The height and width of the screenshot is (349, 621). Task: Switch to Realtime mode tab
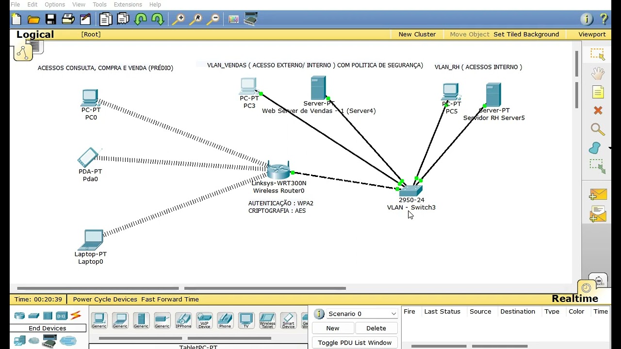[575, 299]
